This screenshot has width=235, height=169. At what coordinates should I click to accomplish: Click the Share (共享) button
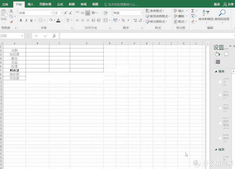[x=228, y=4]
